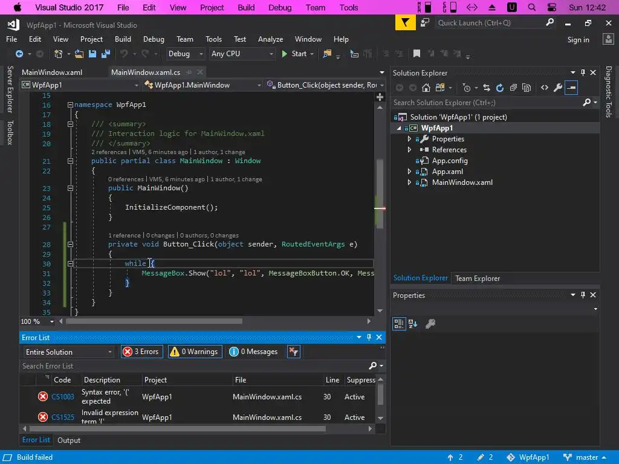This screenshot has height=464, width=619.
Task: Pin the Error List panel
Action: (369, 337)
